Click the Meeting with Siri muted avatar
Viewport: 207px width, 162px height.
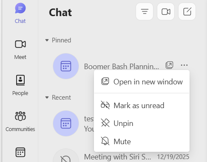click(x=66, y=156)
